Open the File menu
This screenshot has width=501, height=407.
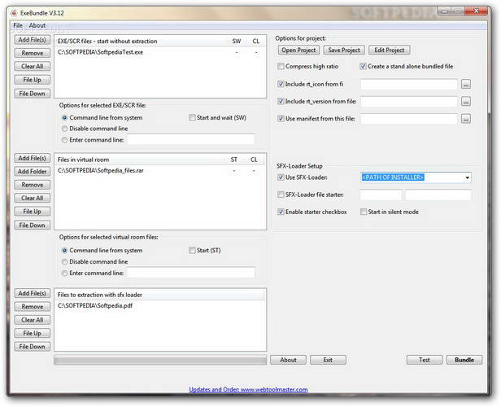[x=18, y=25]
